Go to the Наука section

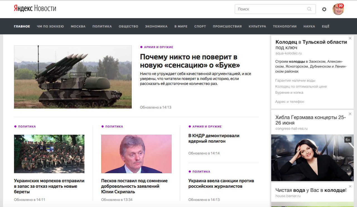[x=309, y=27]
